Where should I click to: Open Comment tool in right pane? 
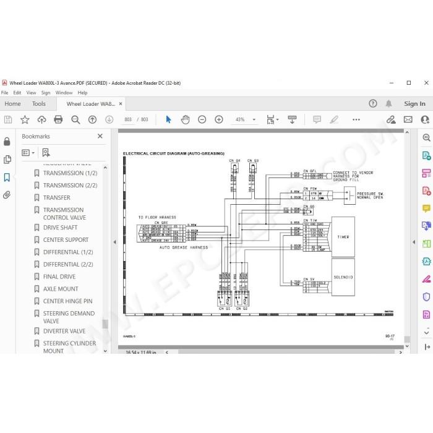click(x=427, y=208)
